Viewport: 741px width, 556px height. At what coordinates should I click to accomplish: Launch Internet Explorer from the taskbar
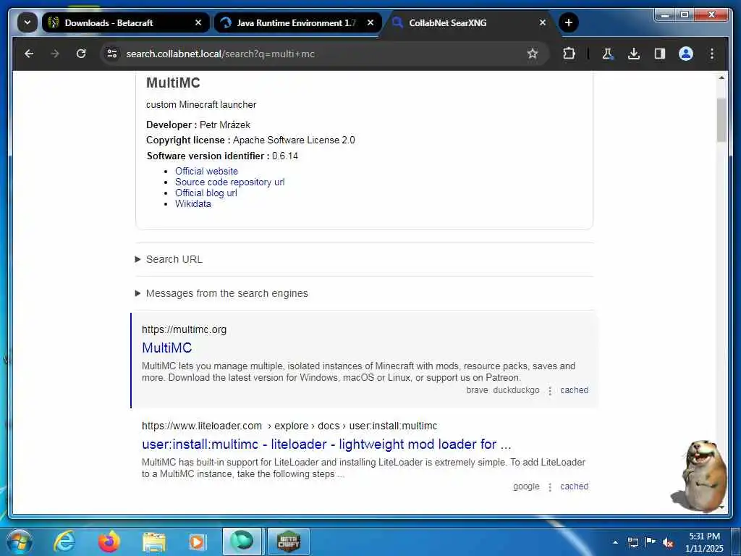64,542
